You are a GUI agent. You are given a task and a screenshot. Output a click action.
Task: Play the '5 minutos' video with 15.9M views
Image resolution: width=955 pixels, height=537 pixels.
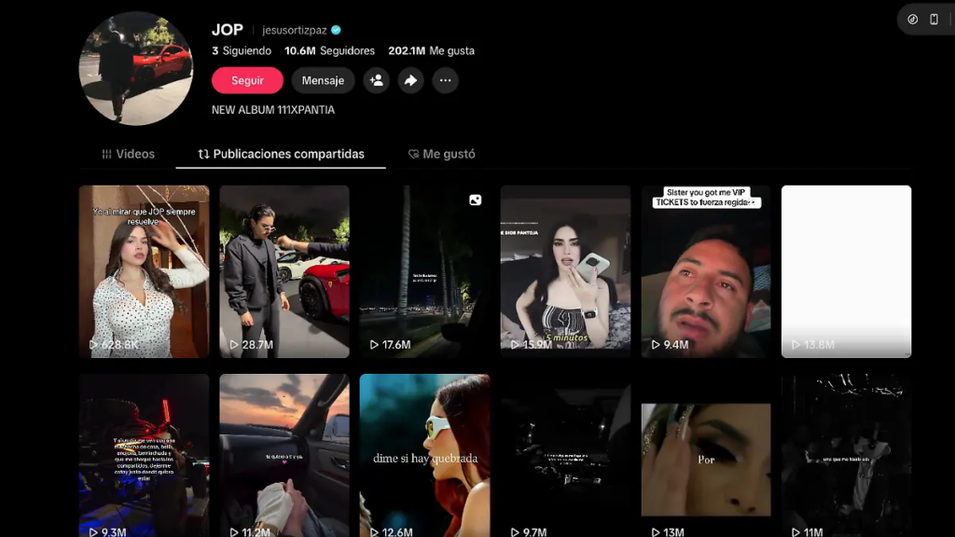[565, 270]
